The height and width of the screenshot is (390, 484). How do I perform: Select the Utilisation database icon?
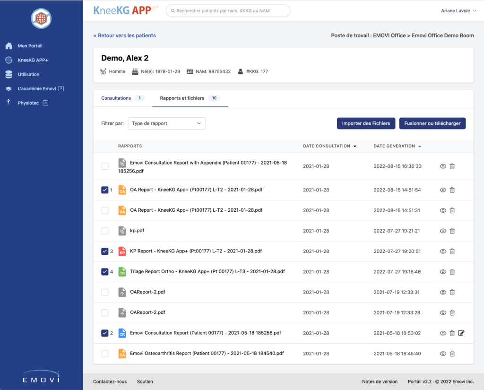pos(9,74)
